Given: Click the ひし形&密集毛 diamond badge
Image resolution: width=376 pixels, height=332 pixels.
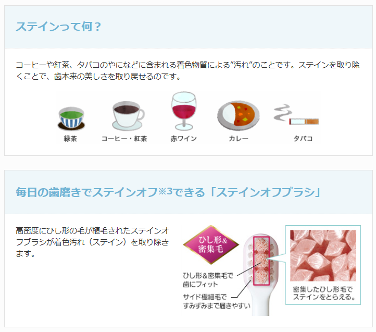Looking at the screenshot, I should pos(211,244).
